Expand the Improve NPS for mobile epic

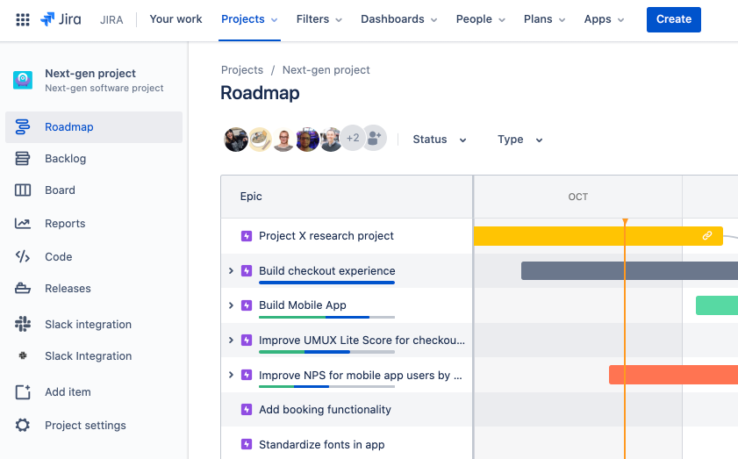(x=232, y=376)
